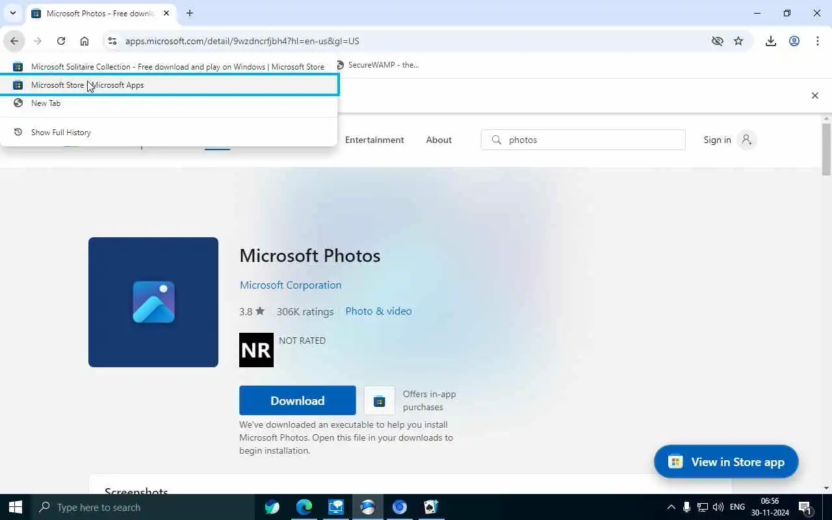The width and height of the screenshot is (832, 520).
Task: Open the SecureWAMP bookmark
Action: pyautogui.click(x=378, y=65)
